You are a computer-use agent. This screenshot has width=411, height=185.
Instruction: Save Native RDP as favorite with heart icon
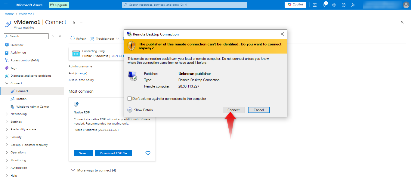click(x=148, y=153)
